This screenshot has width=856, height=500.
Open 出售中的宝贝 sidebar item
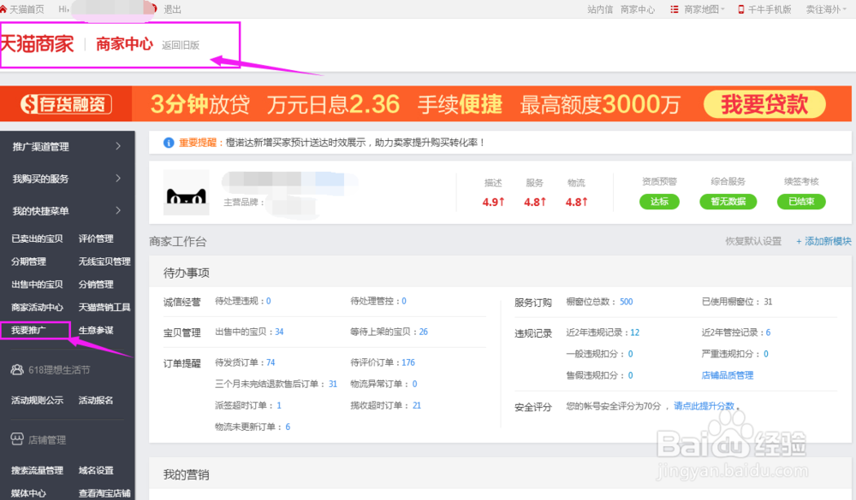[37, 285]
